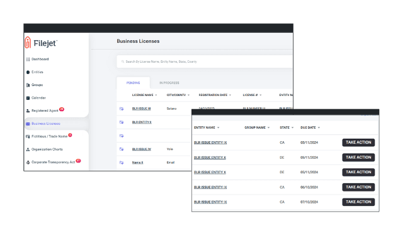Open the Organization Charts icon
Viewport: 393px width, 236px height.
tap(28, 149)
